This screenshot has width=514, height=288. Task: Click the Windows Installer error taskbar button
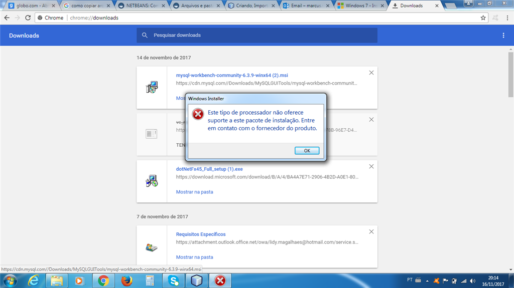tap(220, 281)
